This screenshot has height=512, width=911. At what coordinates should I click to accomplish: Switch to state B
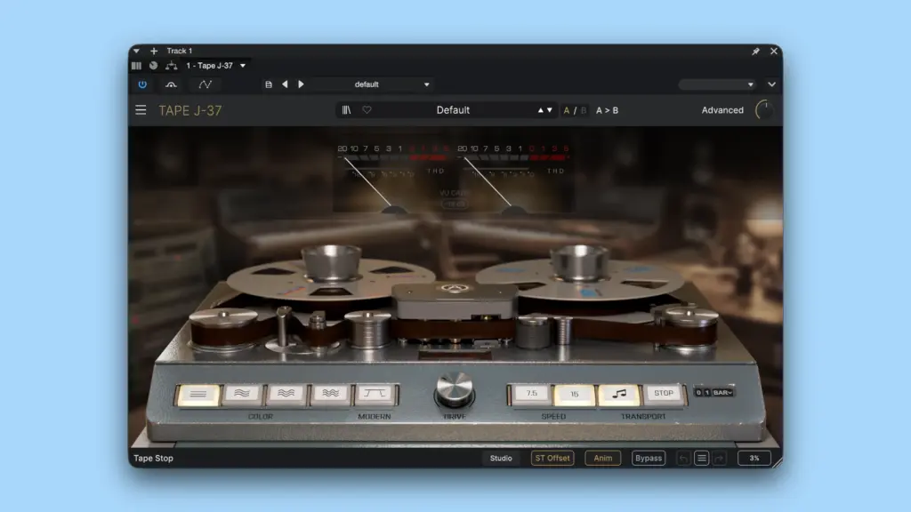[x=584, y=110]
